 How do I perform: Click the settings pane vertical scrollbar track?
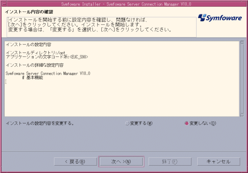(x=242, y=79)
